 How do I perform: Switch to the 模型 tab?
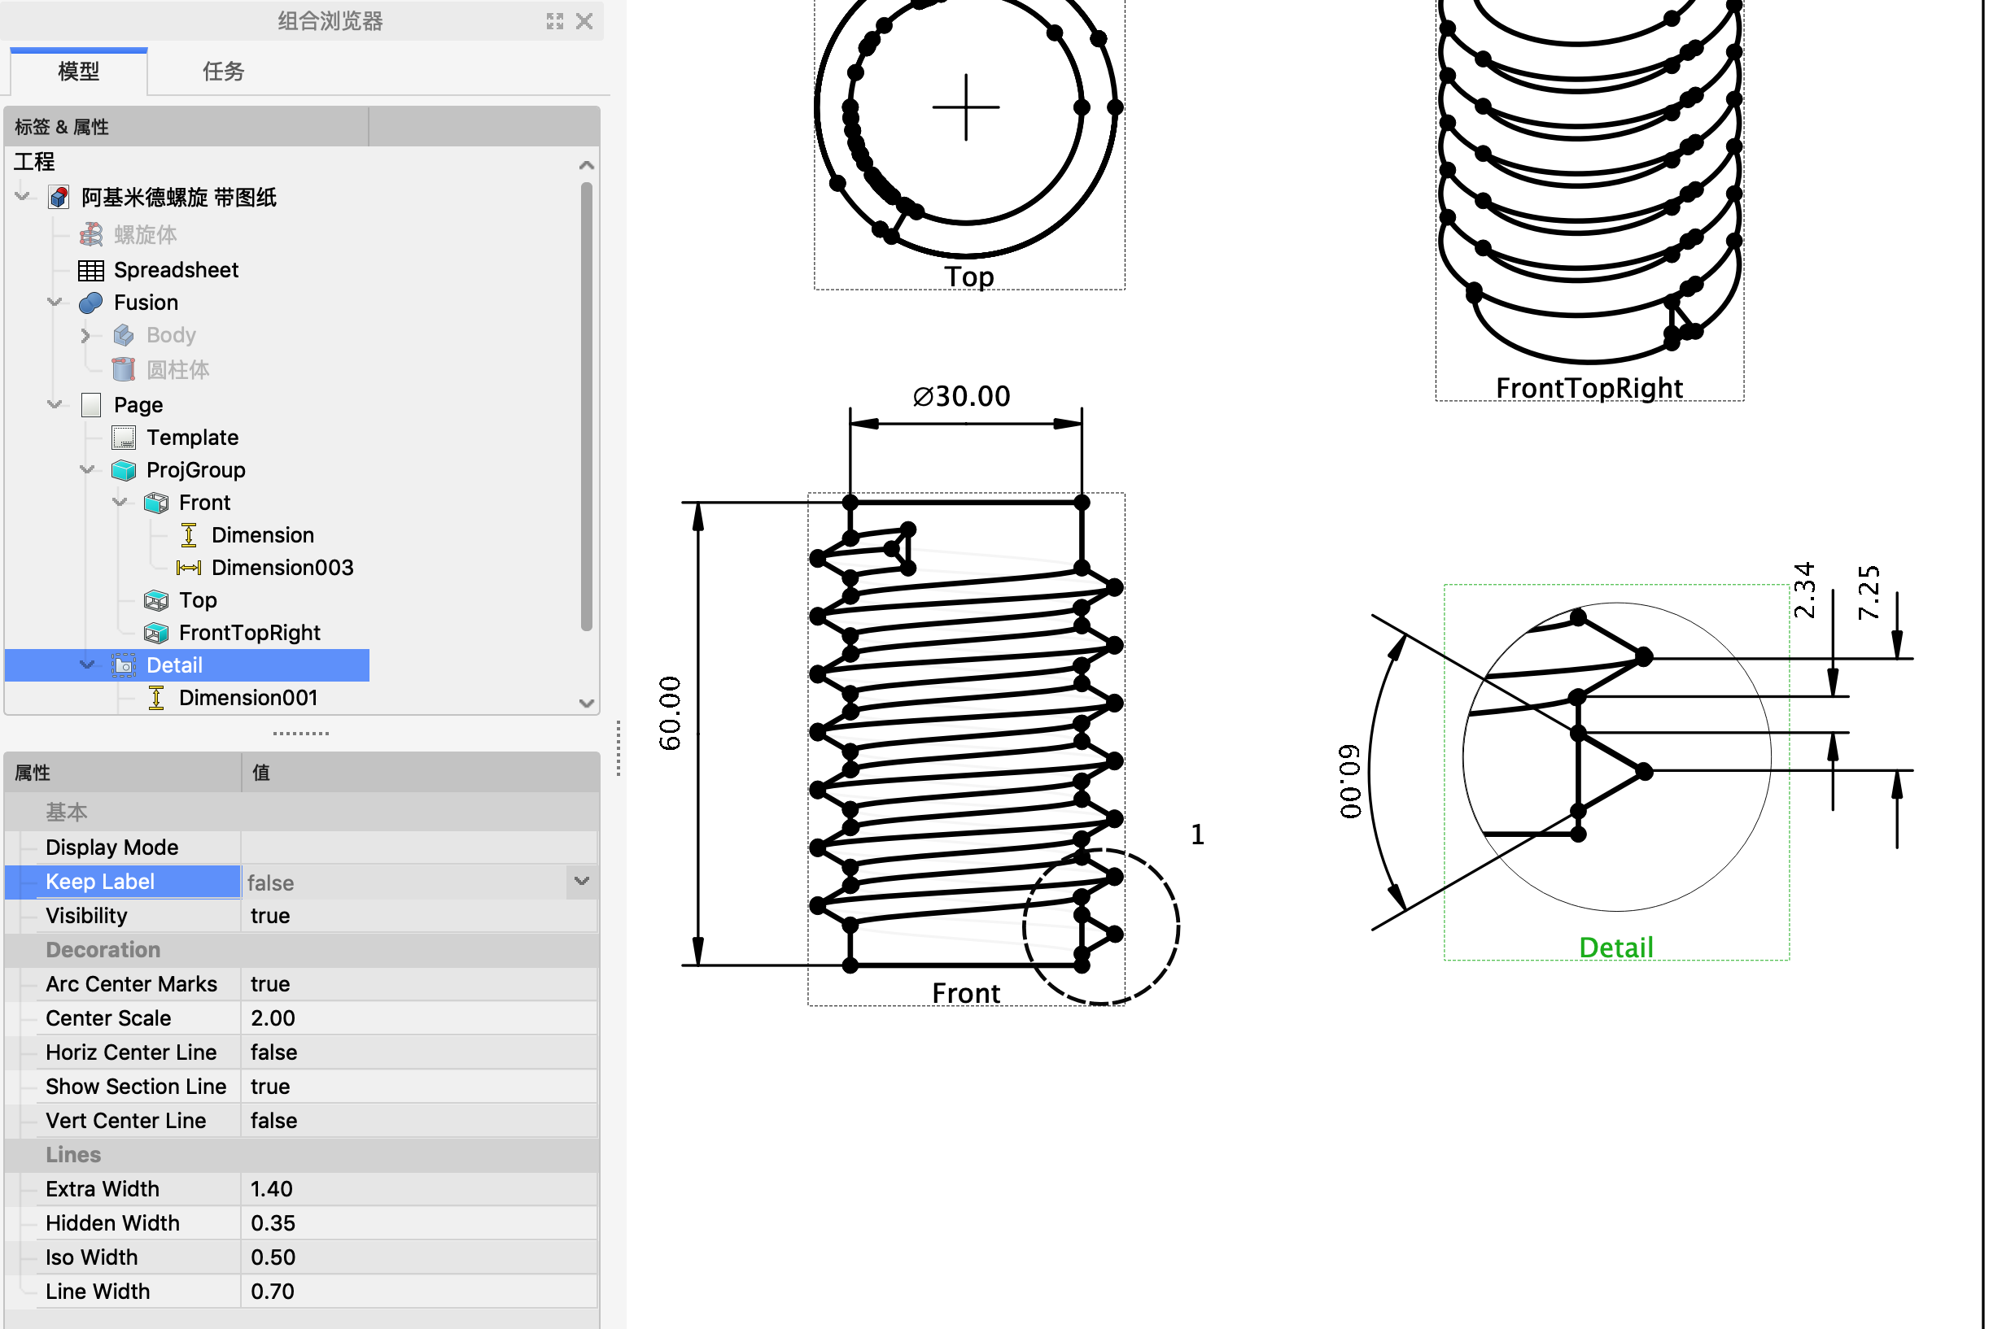point(79,72)
